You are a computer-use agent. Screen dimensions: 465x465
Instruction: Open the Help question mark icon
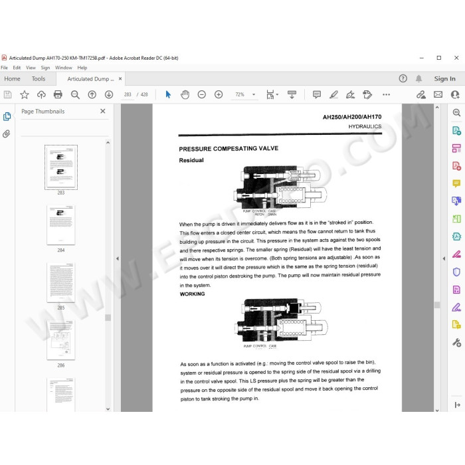[x=403, y=78]
